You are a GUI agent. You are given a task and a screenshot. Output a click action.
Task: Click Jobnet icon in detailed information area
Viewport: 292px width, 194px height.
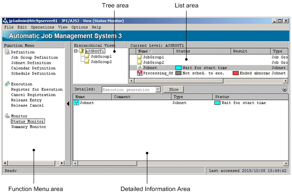(77, 103)
